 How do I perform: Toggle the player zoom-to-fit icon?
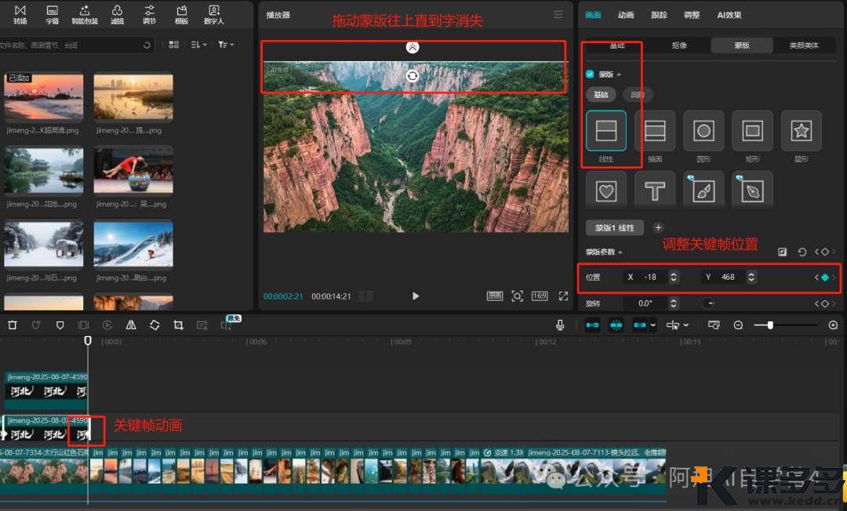point(517,295)
